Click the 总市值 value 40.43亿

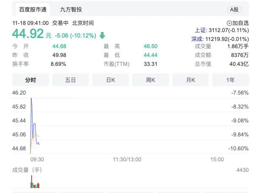239,64
